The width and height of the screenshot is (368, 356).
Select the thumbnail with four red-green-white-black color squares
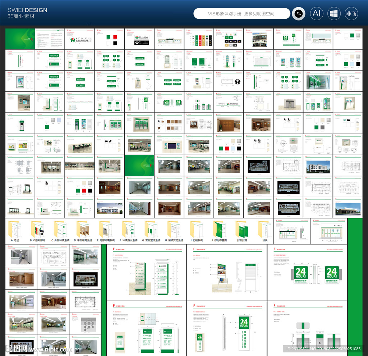coord(109,39)
